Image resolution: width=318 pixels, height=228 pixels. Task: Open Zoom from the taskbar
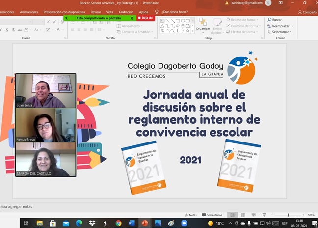coord(184,223)
